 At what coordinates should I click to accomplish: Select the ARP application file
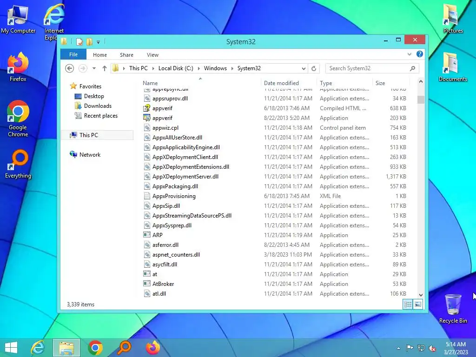(x=275, y=235)
